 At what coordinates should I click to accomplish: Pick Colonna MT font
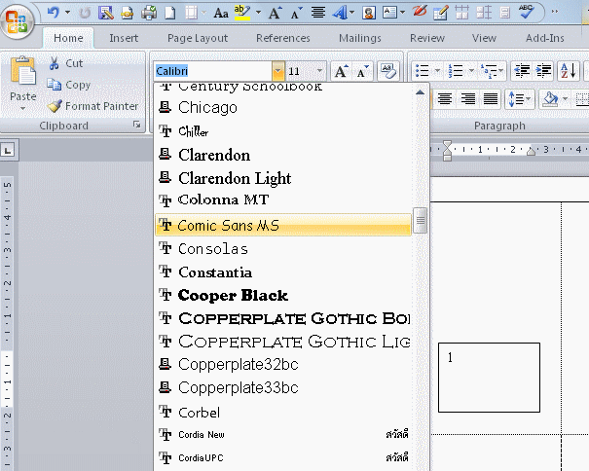283,199
